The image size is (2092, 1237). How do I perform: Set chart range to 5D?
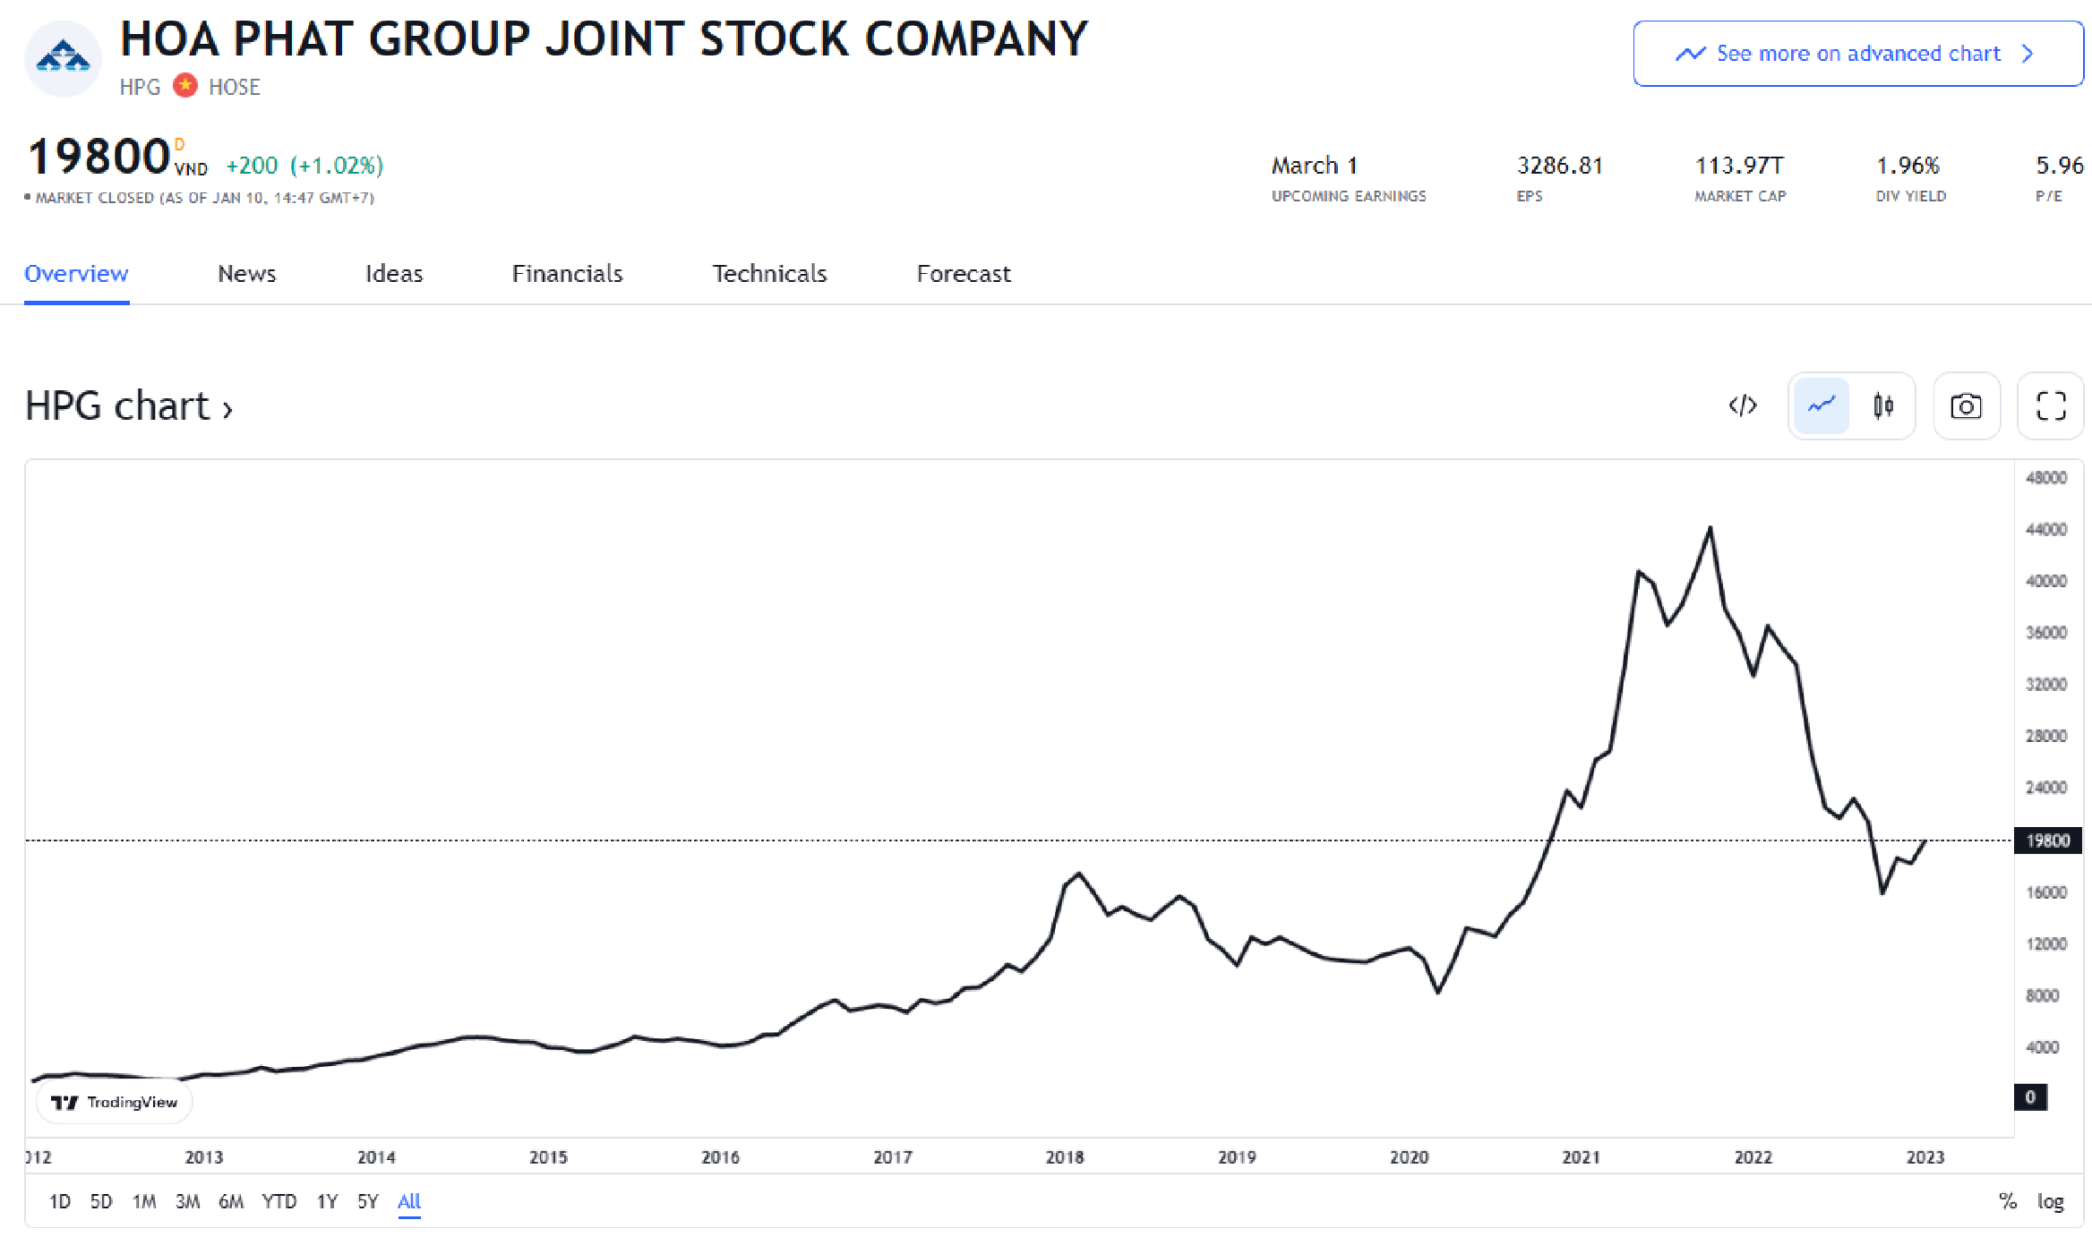(x=101, y=1201)
